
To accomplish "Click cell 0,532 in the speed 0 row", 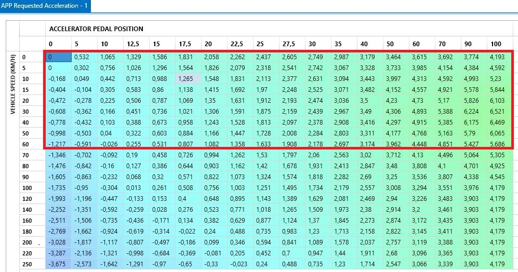I will pyautogui.click(x=84, y=57).
